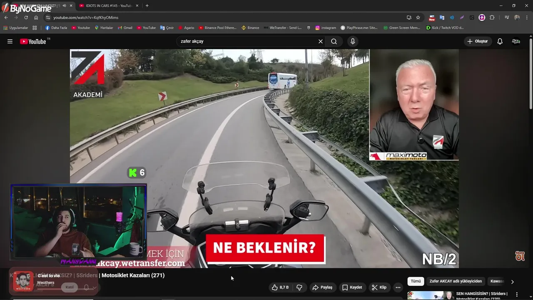Image resolution: width=533 pixels, height=300 pixels.
Task: Open the YouTube hamburger guide menu
Action: click(10, 41)
